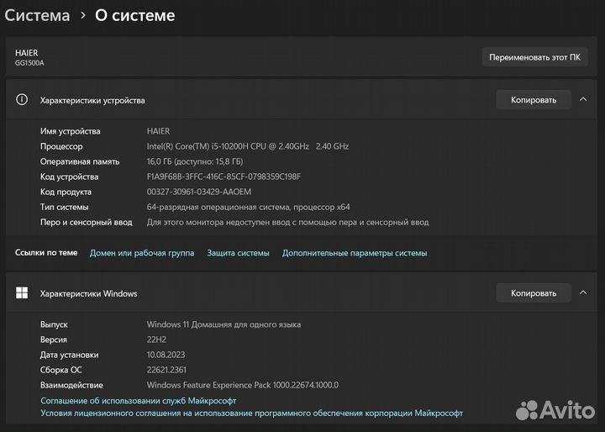Go back to Система in breadcrumb
This screenshot has width=605, height=432.
[37, 15]
